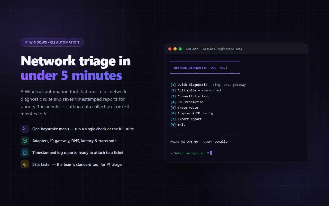Click the document icon beside Timestamped log reports
The width and height of the screenshot is (329, 206).
click(25, 152)
